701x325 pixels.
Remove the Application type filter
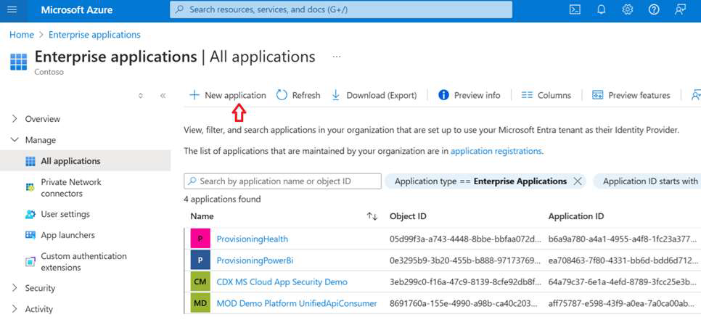[577, 181]
